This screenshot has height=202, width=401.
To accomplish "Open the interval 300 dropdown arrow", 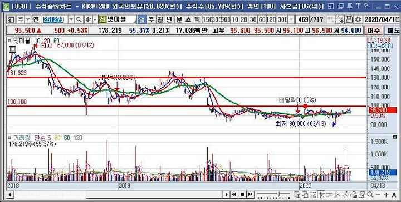I will click(x=291, y=19).
